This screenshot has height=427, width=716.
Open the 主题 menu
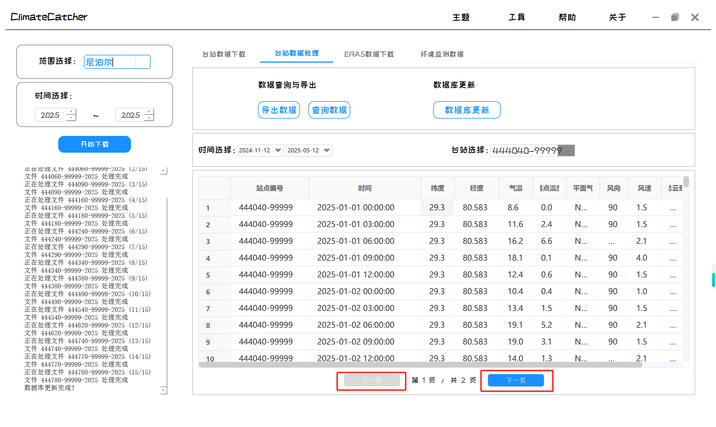click(461, 17)
